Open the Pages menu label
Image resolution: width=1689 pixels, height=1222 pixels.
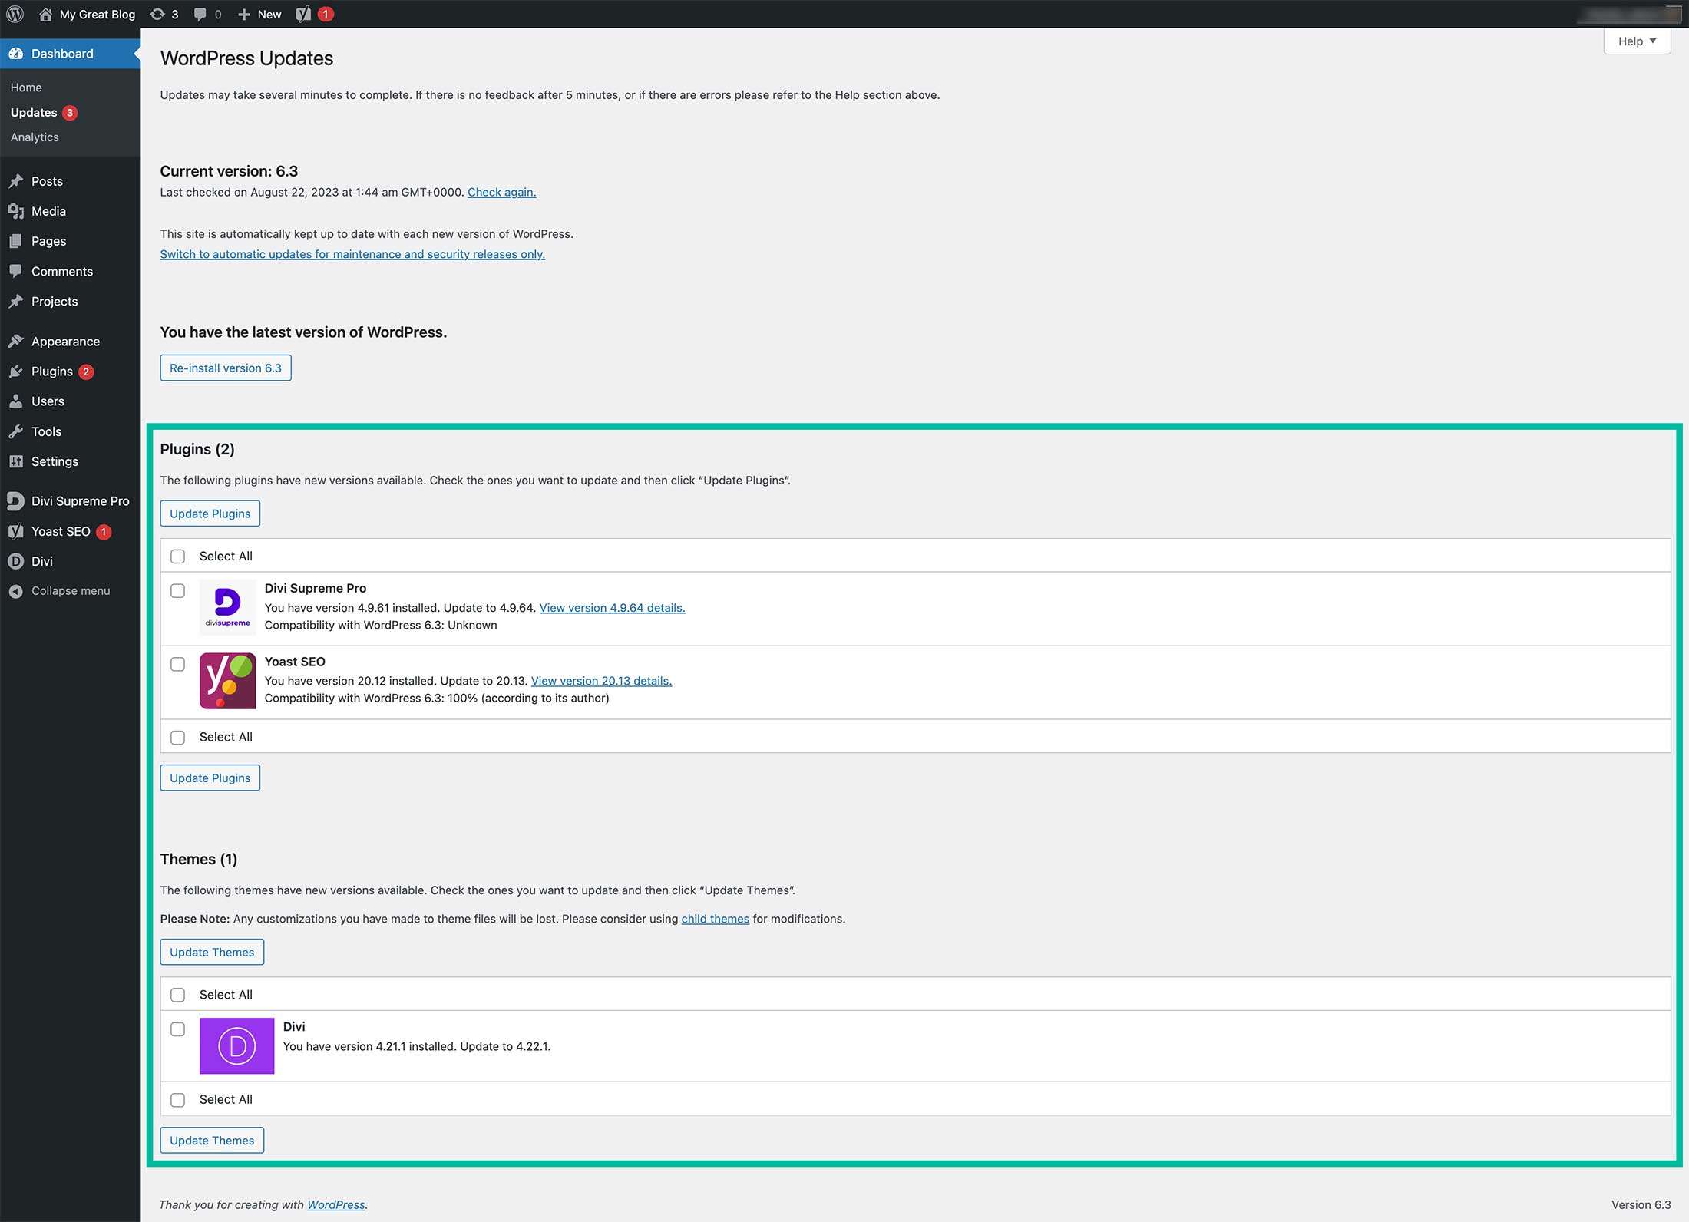48,241
